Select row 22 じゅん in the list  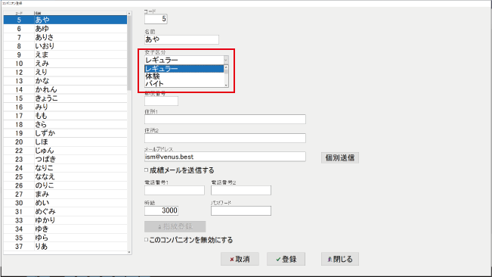click(65, 151)
